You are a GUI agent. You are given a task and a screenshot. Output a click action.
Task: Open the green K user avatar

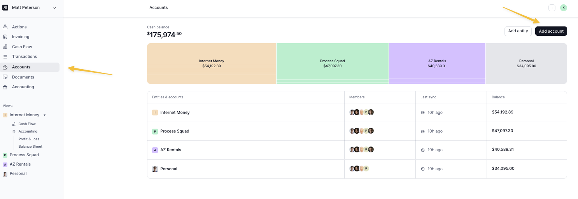point(563,7)
